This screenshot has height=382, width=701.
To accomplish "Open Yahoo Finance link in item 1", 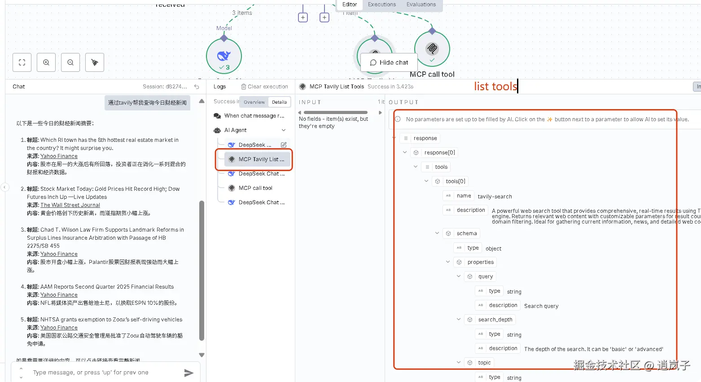I will tap(59, 156).
